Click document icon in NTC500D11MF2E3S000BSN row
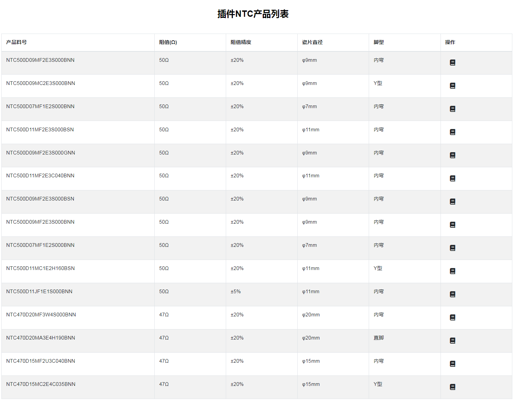 click(x=452, y=132)
